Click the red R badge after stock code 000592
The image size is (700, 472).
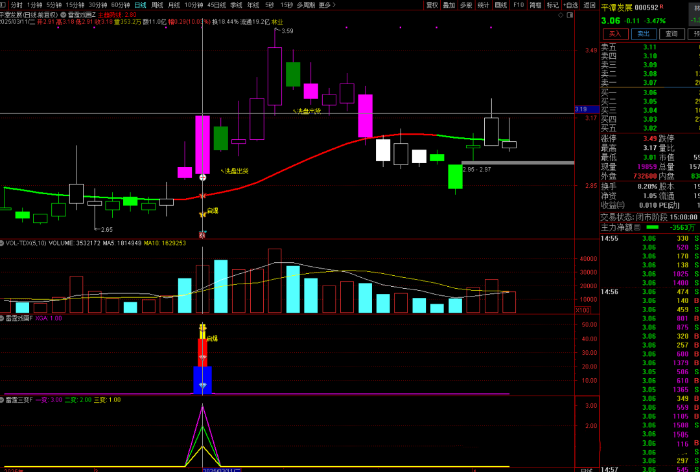(x=662, y=7)
